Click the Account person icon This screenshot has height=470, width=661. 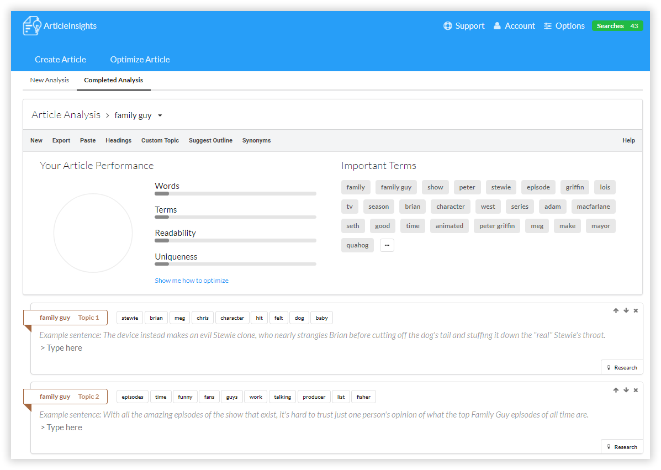pyautogui.click(x=498, y=26)
